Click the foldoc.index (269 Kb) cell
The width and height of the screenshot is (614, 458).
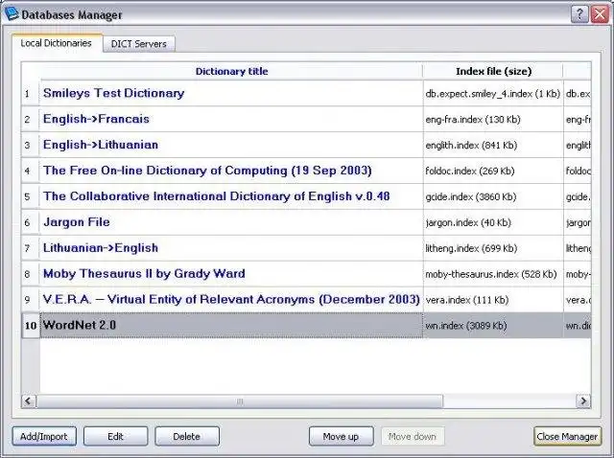493,171
